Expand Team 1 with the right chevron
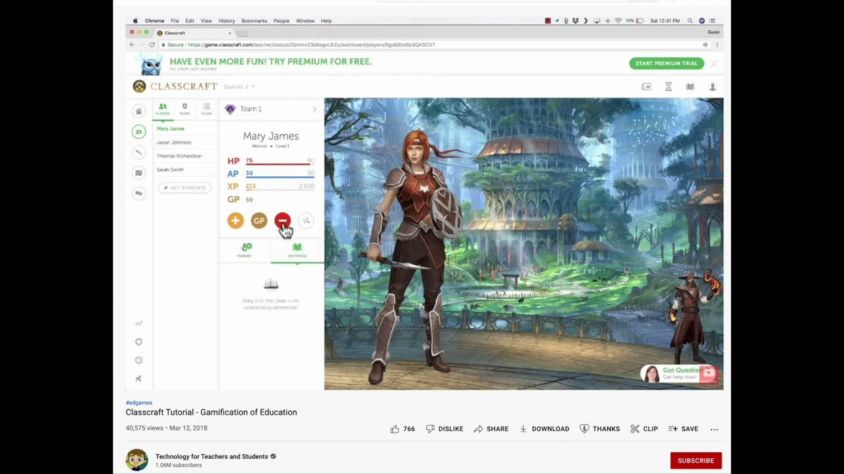The width and height of the screenshot is (844, 474). coord(315,109)
